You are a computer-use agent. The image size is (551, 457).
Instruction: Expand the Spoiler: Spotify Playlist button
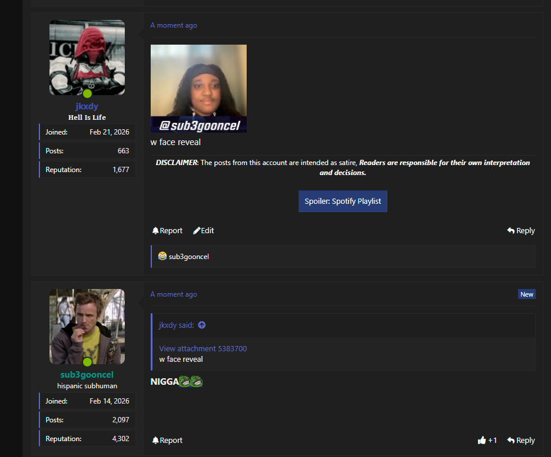coord(343,201)
